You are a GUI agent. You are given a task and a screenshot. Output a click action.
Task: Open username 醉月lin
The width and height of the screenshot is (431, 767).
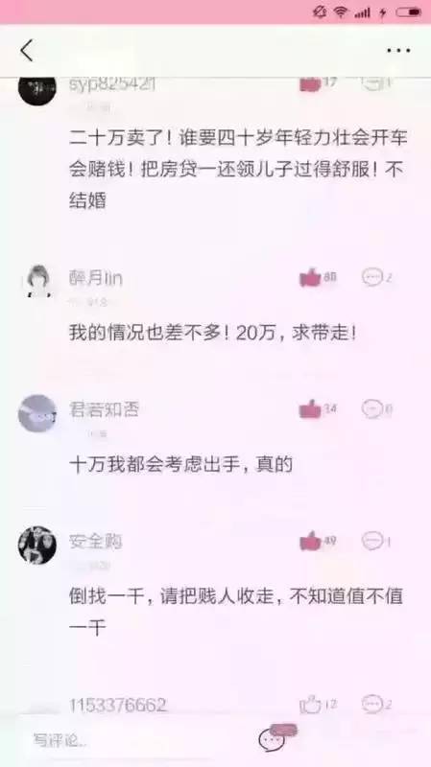click(x=95, y=278)
